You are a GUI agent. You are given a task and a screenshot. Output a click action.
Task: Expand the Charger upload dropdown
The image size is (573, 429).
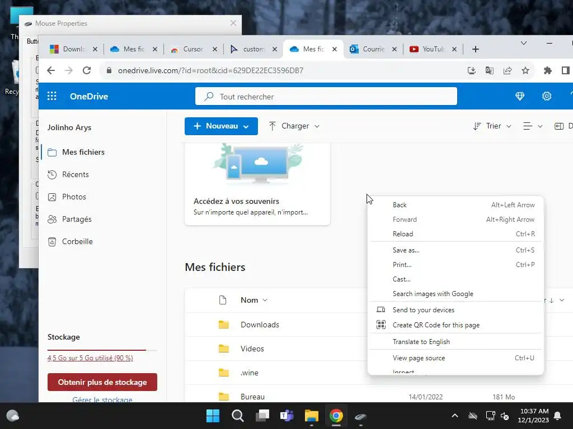(317, 126)
